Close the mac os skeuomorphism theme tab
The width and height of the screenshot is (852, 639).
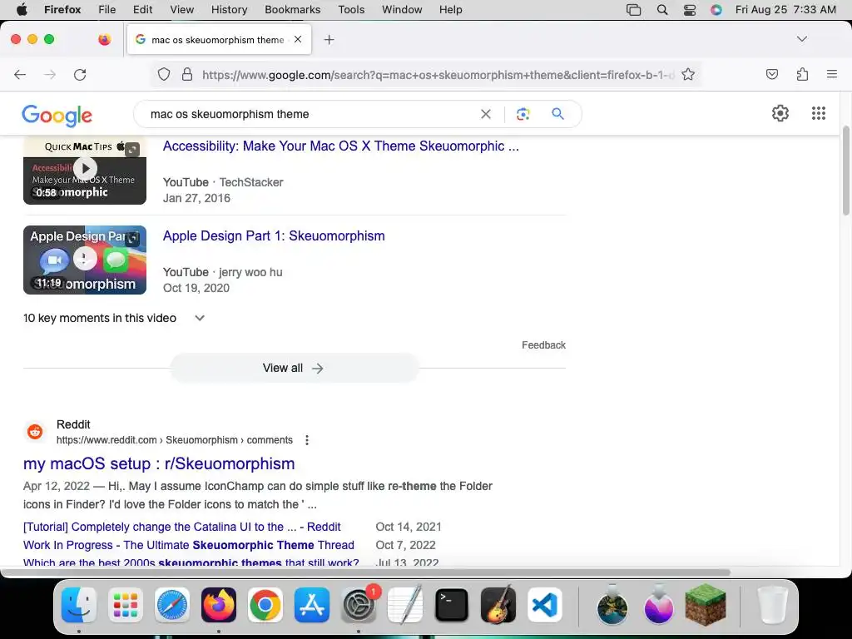298,39
